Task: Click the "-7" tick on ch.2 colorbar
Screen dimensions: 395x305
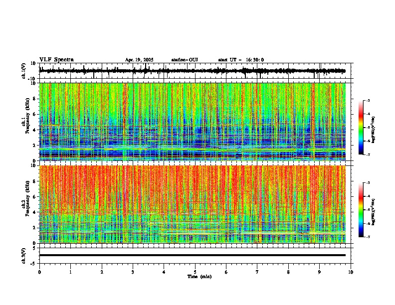Action: (368, 237)
